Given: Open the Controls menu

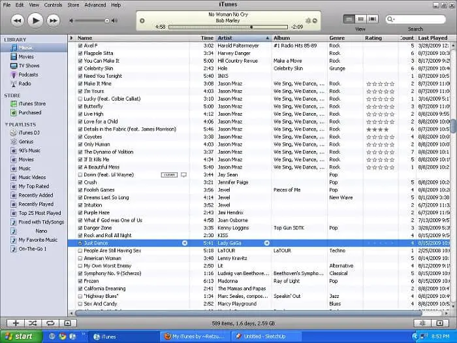Looking at the screenshot, I should [53, 5].
